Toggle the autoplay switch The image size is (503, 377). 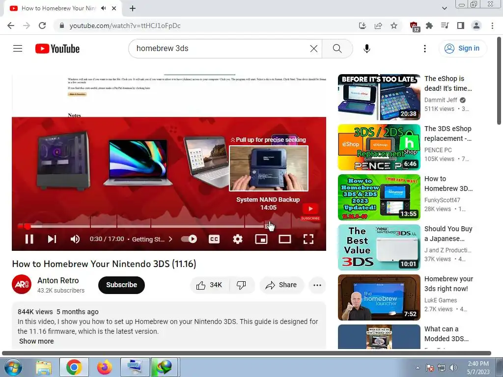tap(189, 239)
